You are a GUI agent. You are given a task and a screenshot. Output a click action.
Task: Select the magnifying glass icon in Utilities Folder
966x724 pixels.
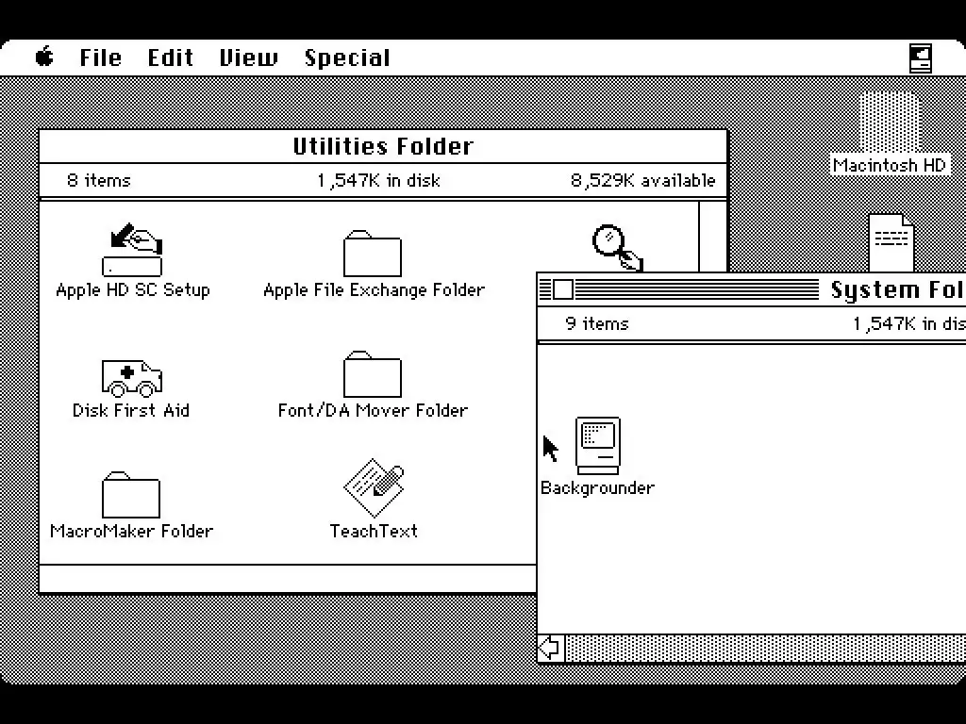click(617, 248)
